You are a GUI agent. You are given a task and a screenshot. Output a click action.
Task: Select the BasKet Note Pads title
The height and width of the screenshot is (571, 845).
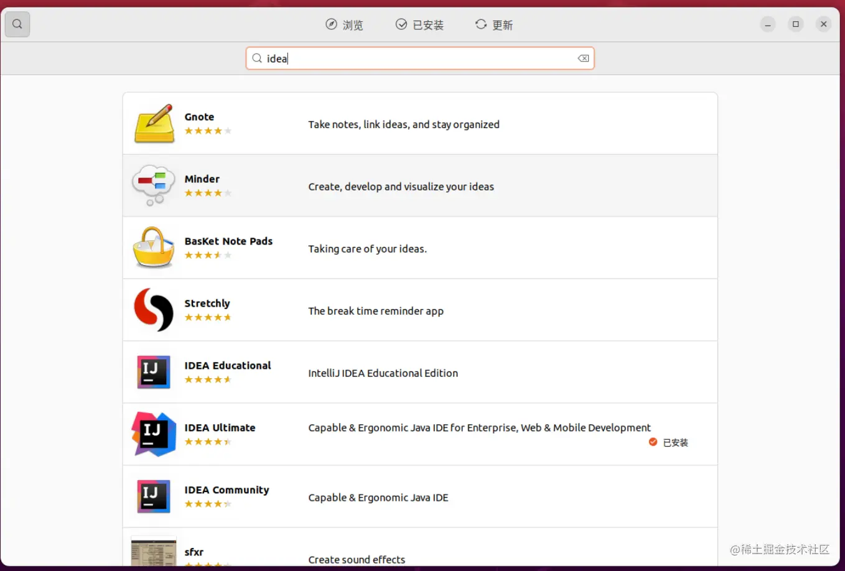(228, 241)
